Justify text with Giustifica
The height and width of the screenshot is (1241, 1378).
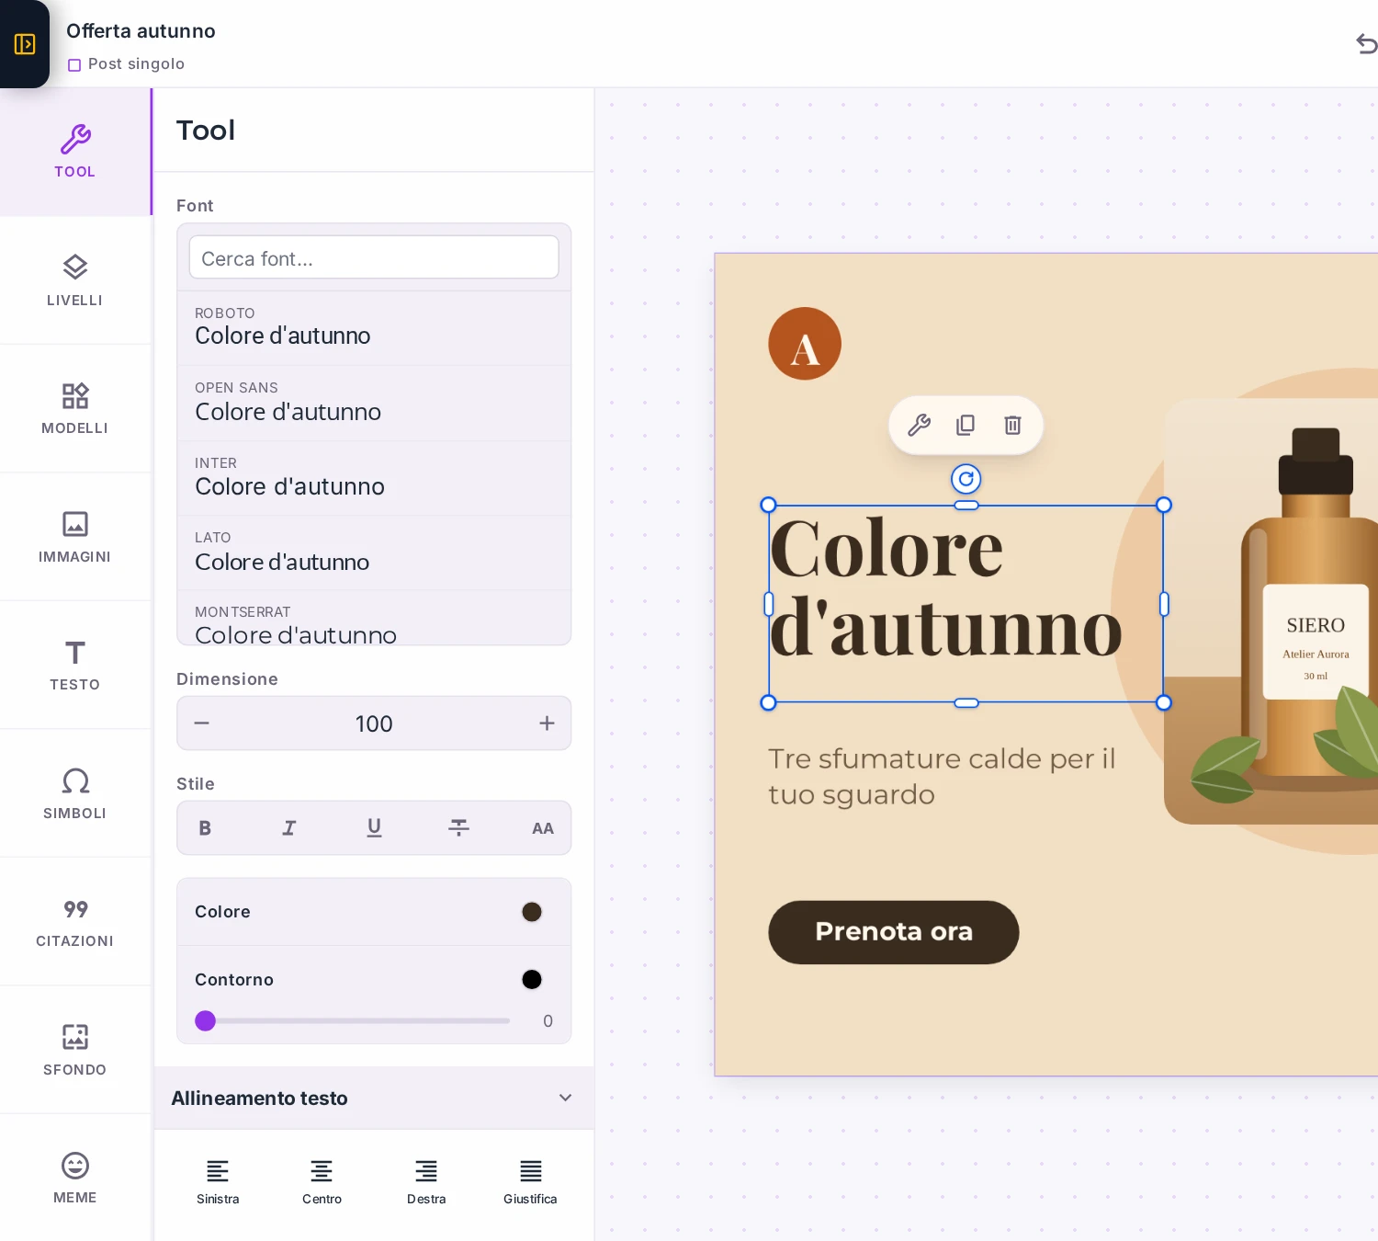(530, 1182)
